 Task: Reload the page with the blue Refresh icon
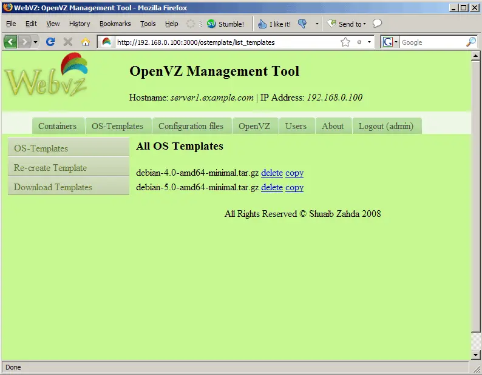tap(50, 42)
